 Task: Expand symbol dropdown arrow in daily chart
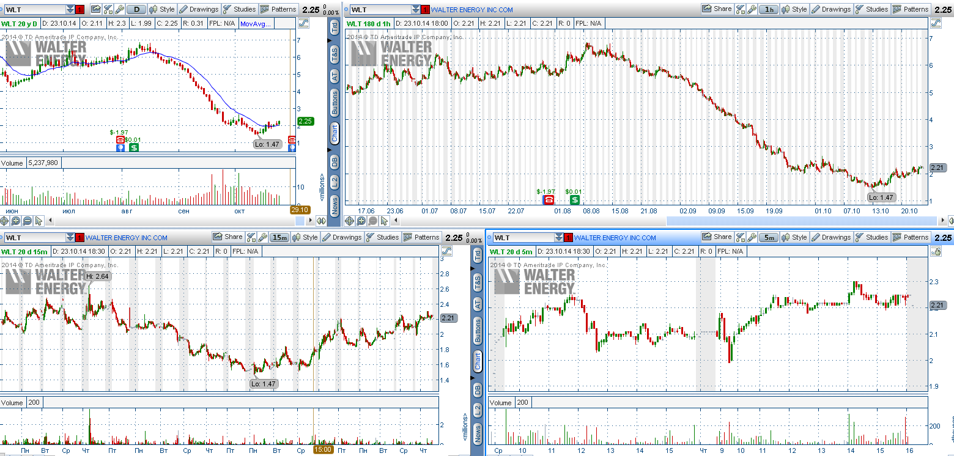click(x=71, y=9)
